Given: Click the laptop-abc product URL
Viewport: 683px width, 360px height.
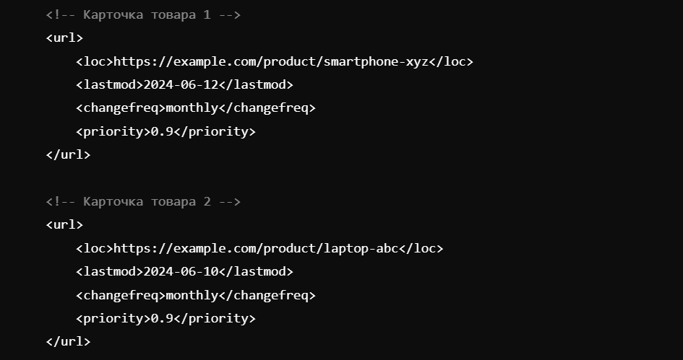Looking at the screenshot, I should (x=256, y=248).
